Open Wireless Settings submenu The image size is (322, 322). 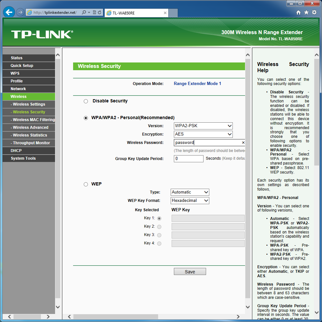point(29,104)
